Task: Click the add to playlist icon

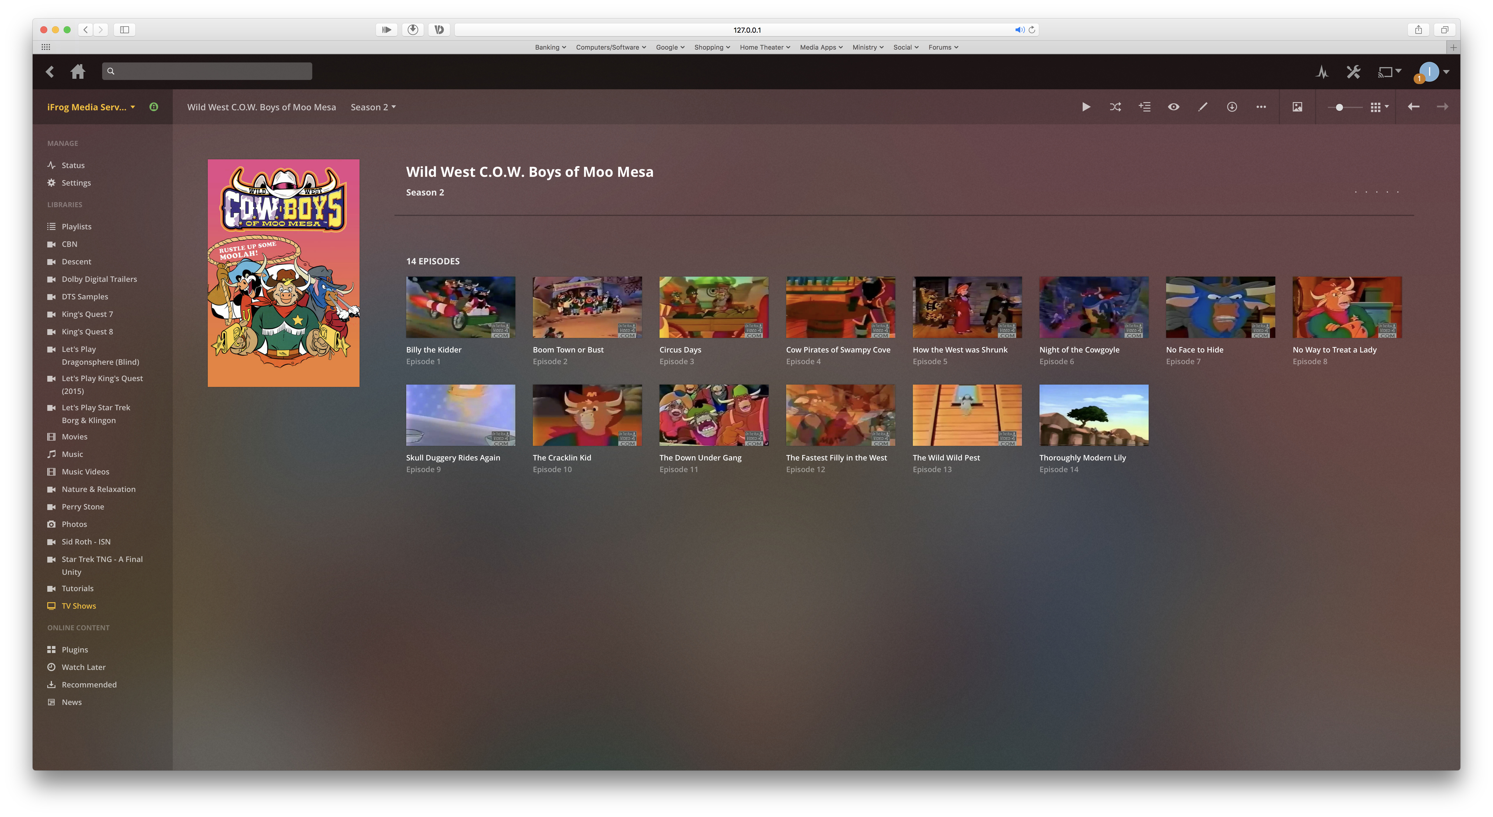Action: (1144, 107)
